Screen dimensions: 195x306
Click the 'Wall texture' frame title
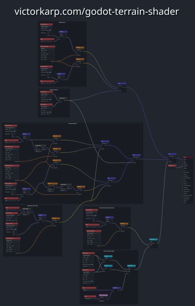pos(62,22)
